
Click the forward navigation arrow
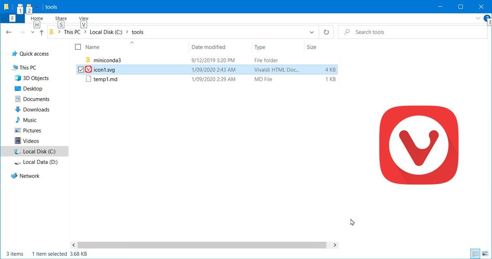coord(22,32)
